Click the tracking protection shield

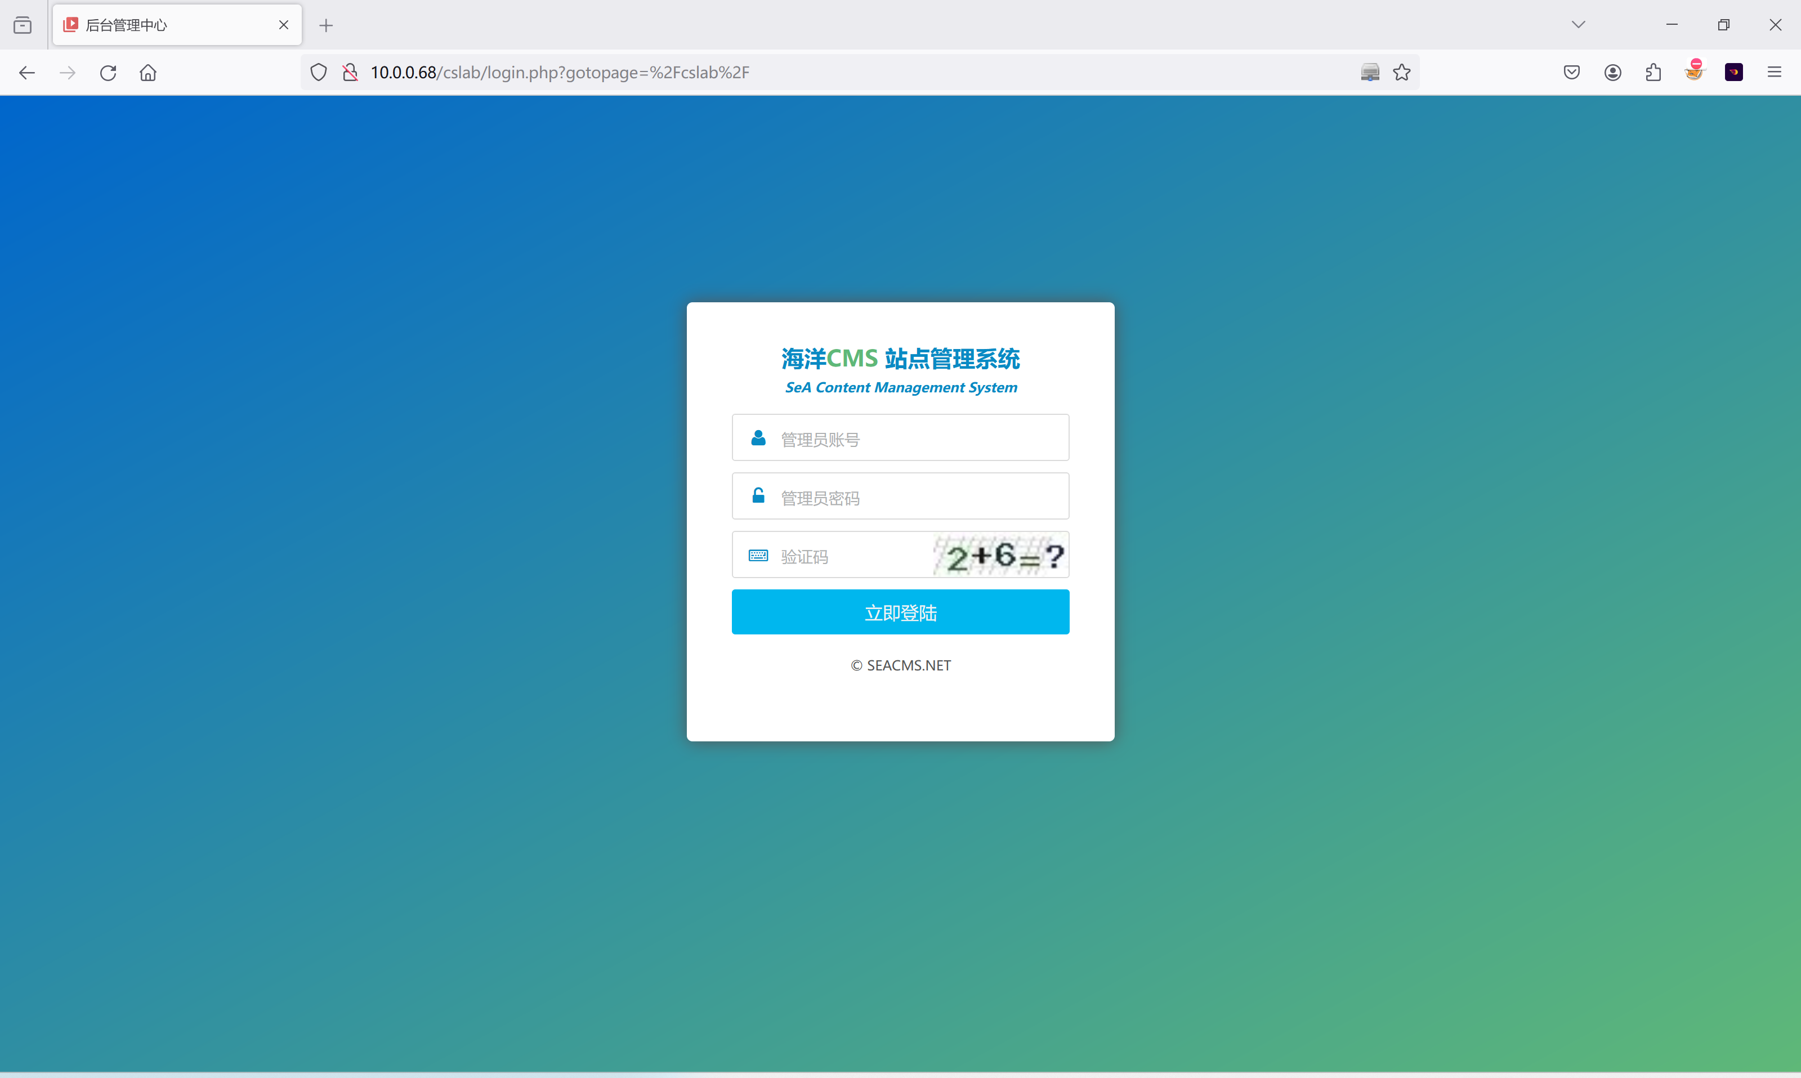click(318, 72)
